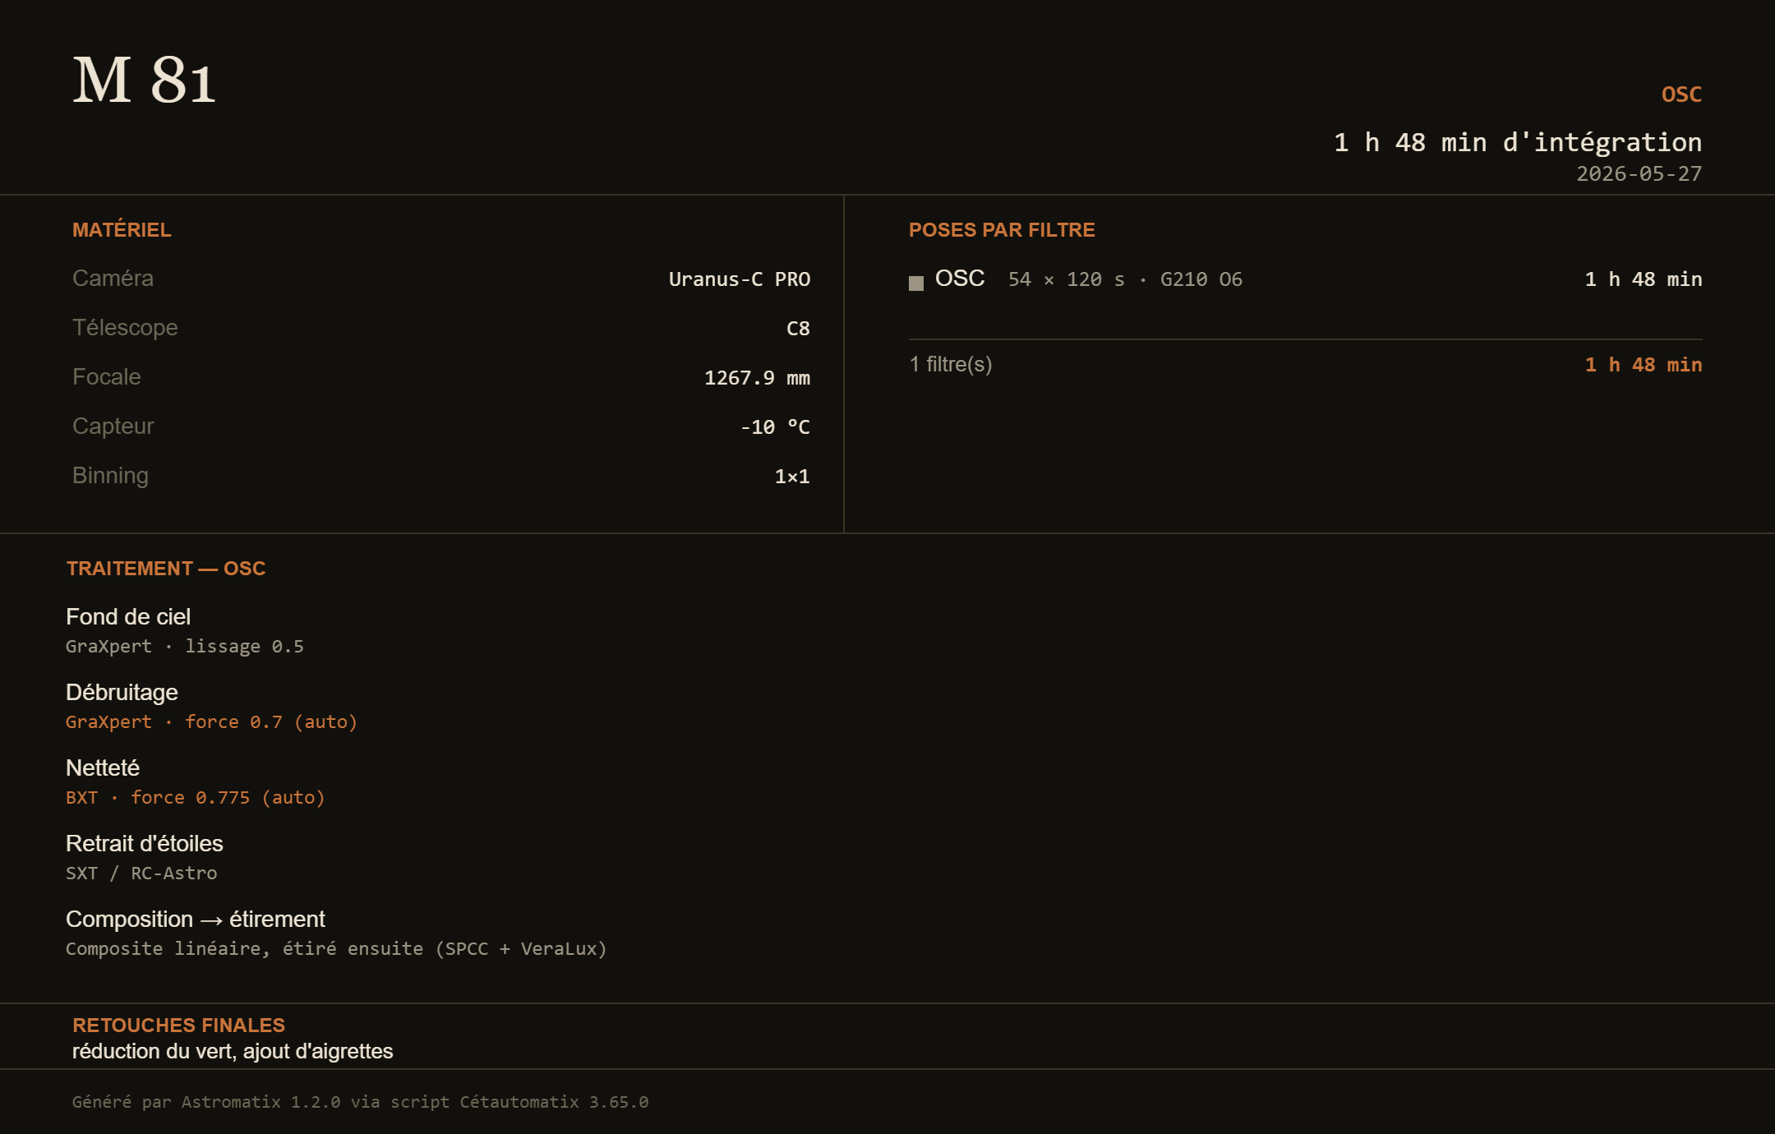Screen dimensions: 1775x1134
Task: Click the TRAITEMENT — OSC section header
Action: pos(166,569)
